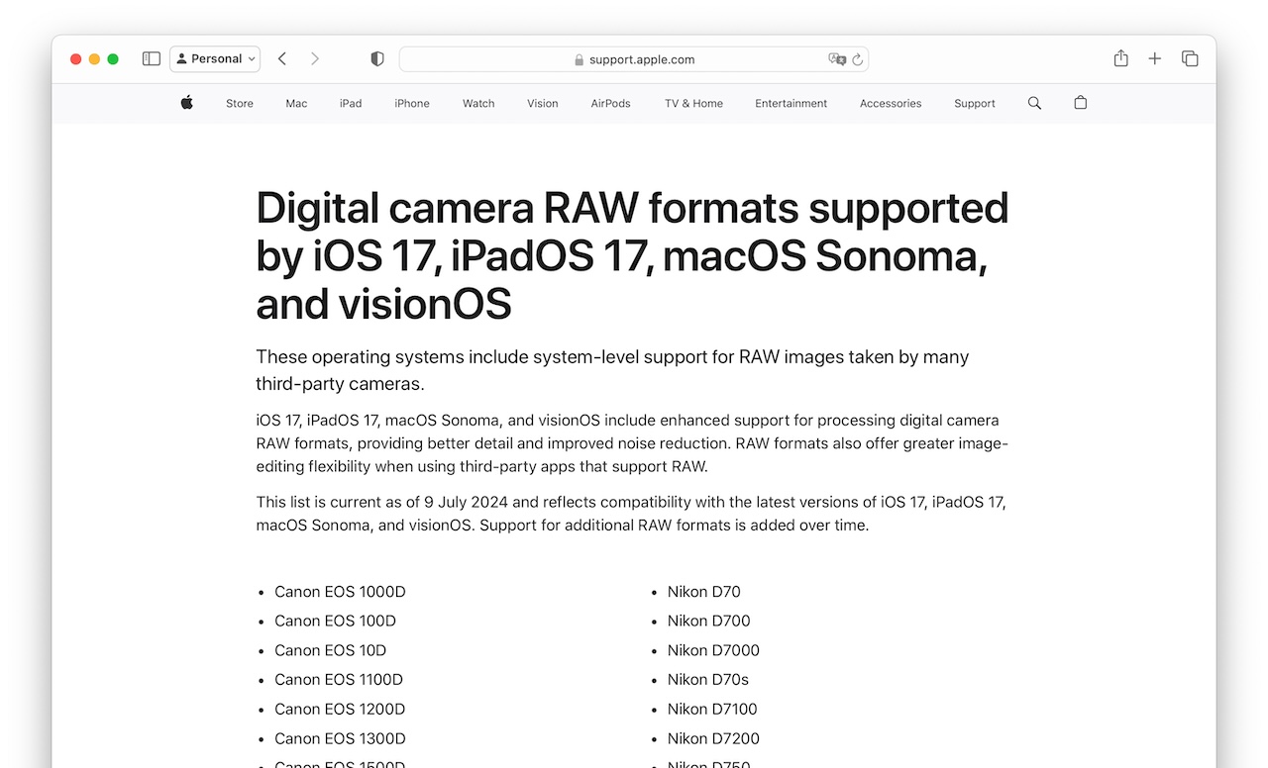Click the page title heading text
The image size is (1268, 768).
(632, 255)
